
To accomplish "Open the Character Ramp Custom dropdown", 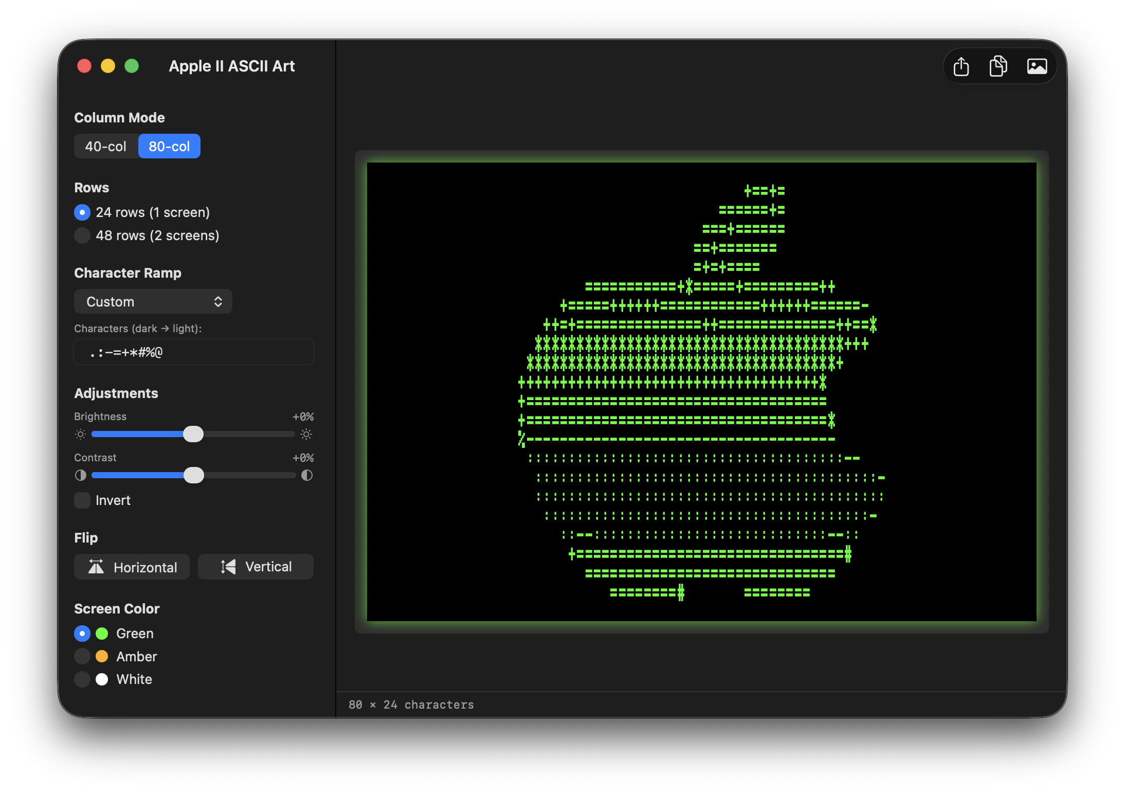I will coord(153,301).
